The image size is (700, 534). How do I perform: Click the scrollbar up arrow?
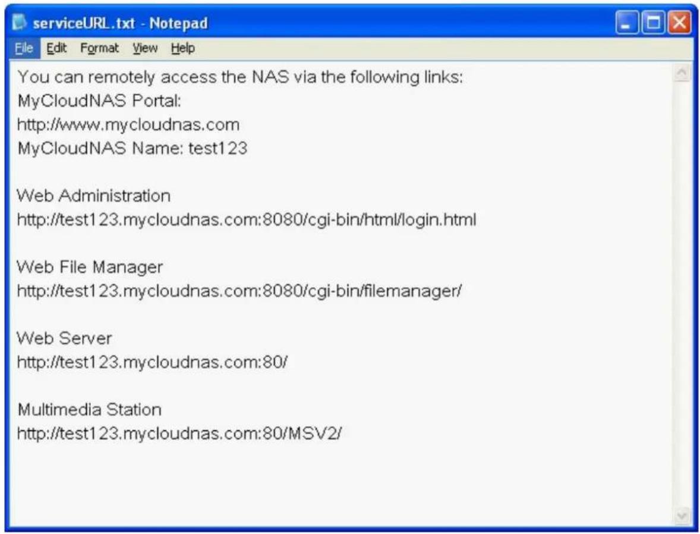point(682,73)
